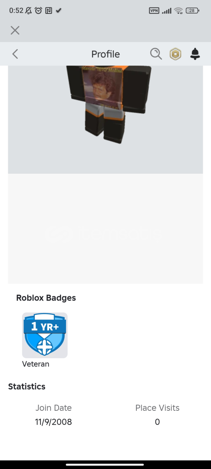The width and height of the screenshot is (211, 469).
Task: Open search with the magnifier icon
Action: [x=156, y=54]
